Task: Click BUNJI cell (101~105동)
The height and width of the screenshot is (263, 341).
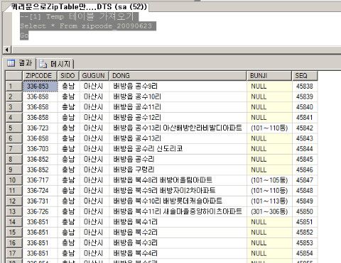Action: (269, 180)
